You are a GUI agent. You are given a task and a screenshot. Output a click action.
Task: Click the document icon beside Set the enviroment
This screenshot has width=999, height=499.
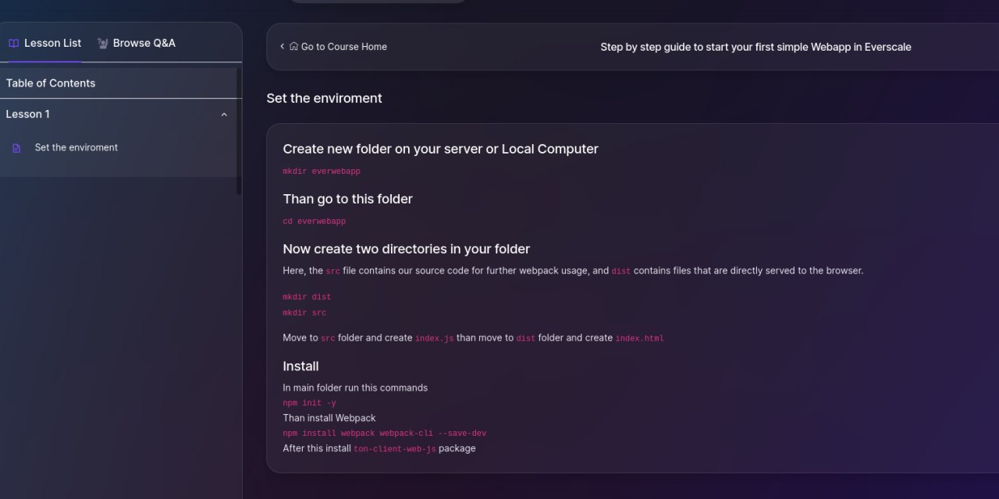tap(16, 148)
